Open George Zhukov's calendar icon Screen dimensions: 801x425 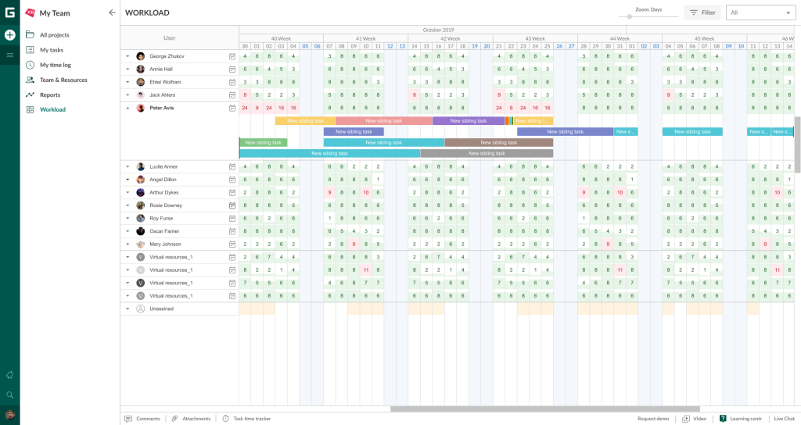coord(232,56)
